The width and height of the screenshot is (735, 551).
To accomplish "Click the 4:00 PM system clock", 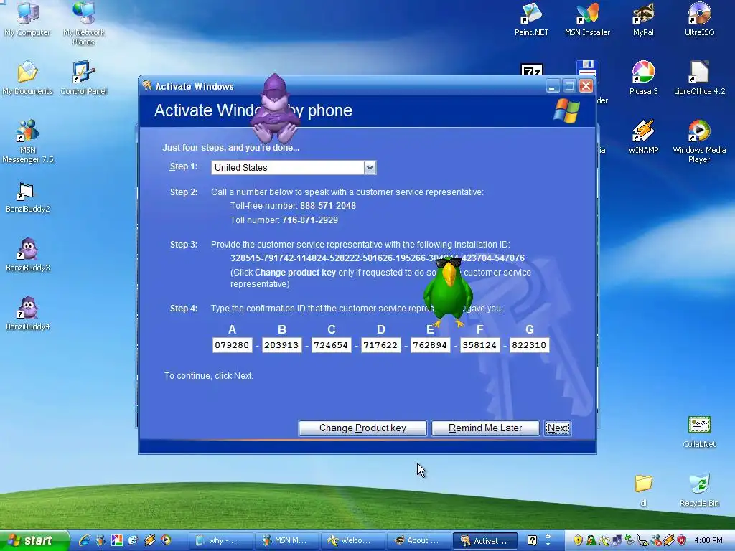I will [708, 540].
